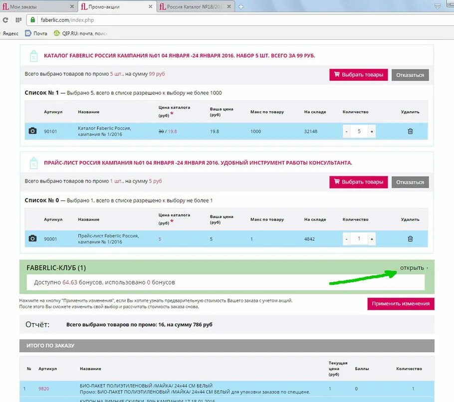Click product name Прайс-лист Faberlic Россия

point(108,239)
